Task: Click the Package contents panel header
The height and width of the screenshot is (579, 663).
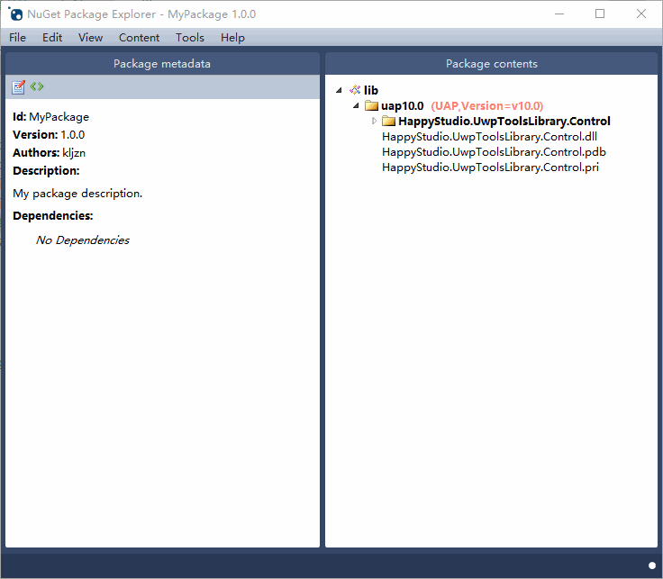Action: point(491,63)
